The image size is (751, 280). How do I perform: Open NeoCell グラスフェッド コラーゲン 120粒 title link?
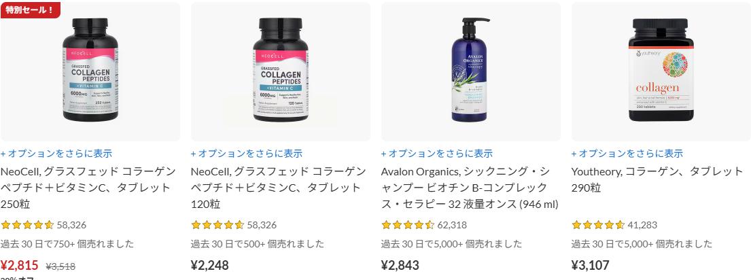tap(278, 188)
